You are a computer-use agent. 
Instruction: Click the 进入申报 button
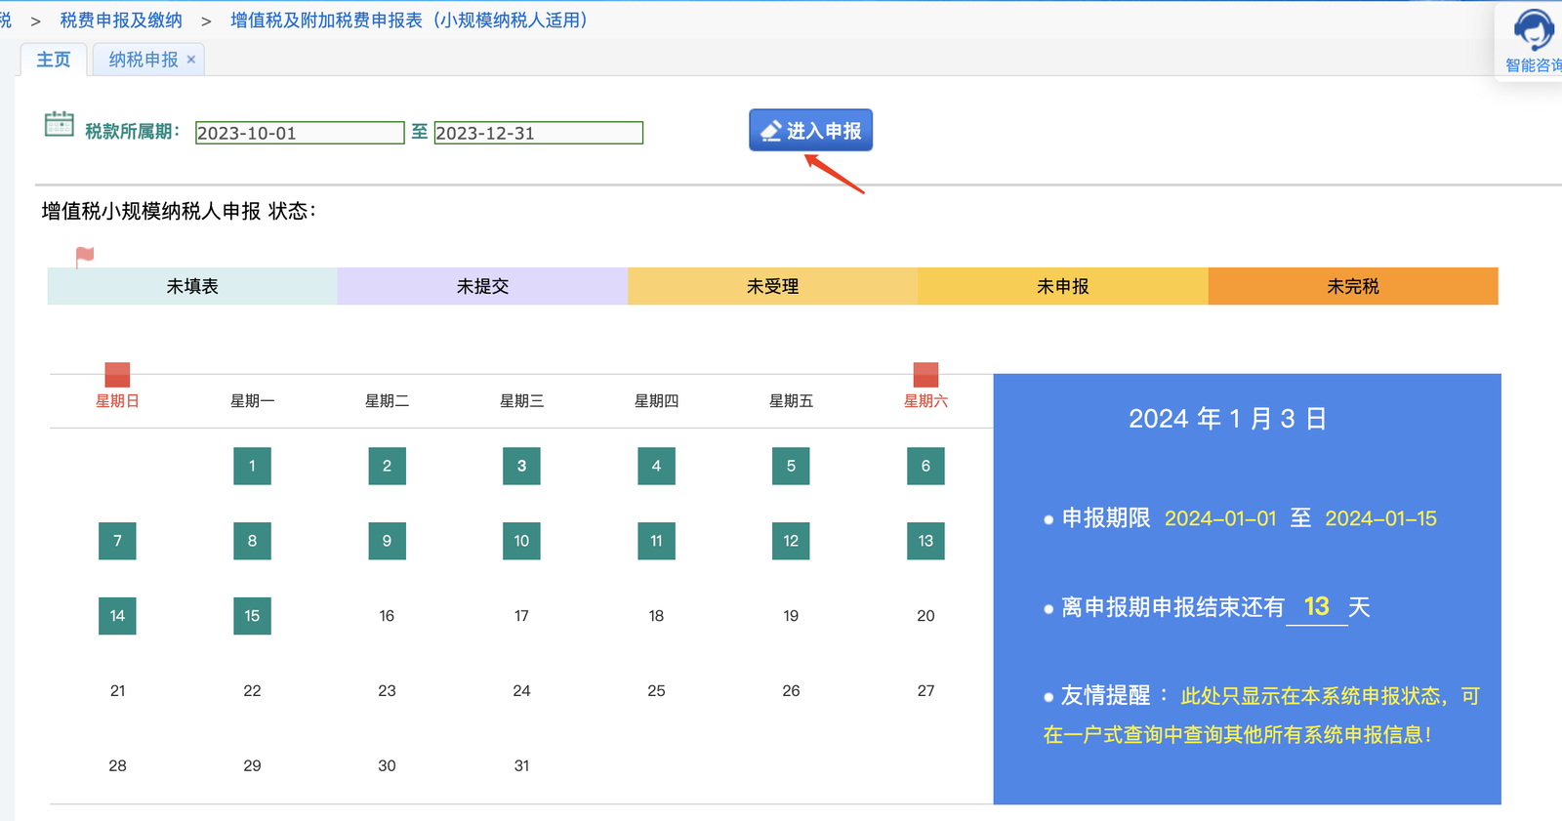810,130
